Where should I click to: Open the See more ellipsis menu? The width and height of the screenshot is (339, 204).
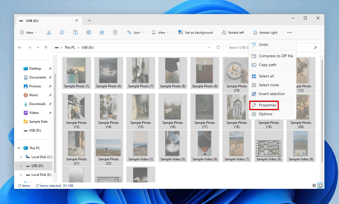pyautogui.click(x=289, y=33)
